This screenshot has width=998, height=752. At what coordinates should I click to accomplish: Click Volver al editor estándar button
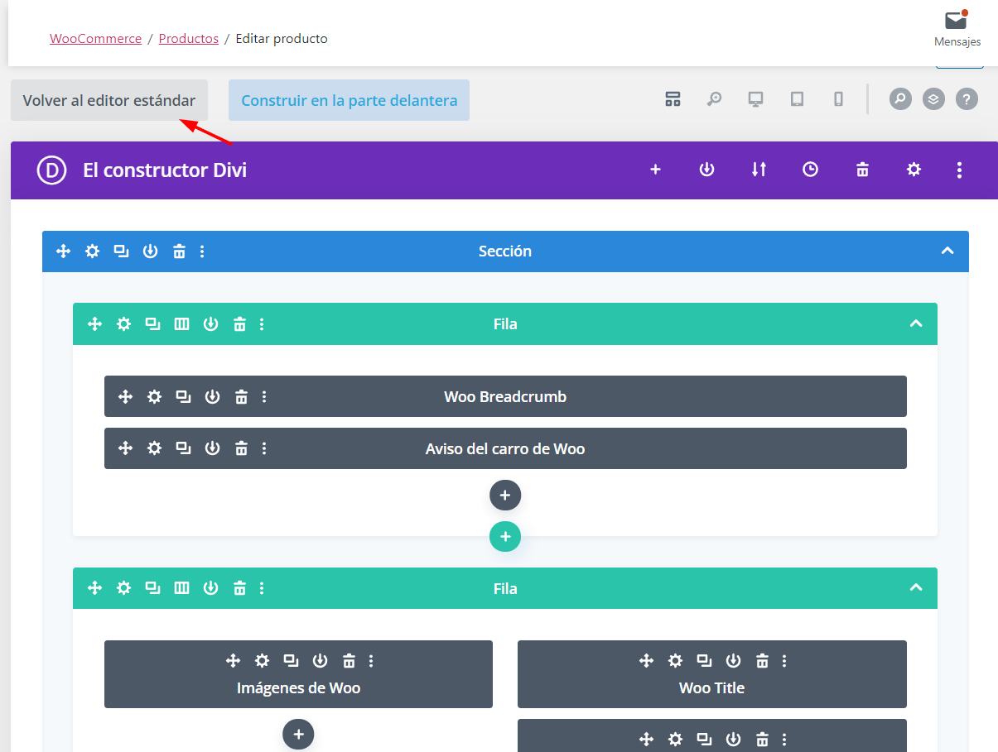coord(109,100)
